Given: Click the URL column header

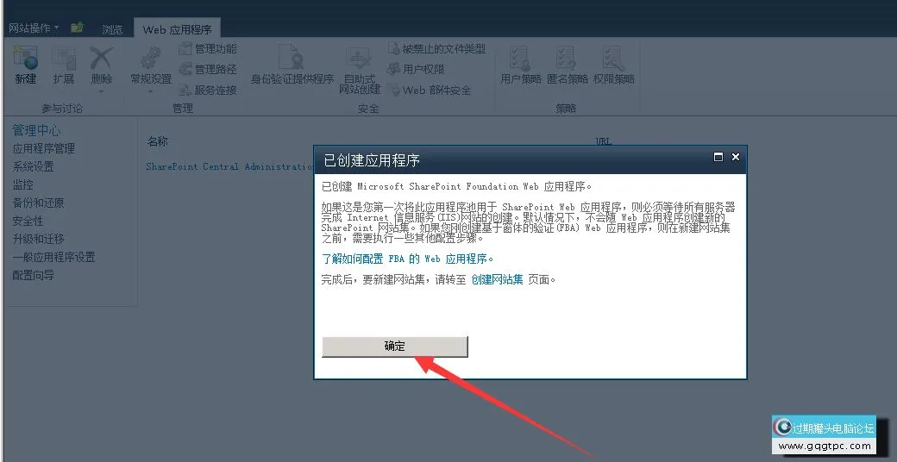Looking at the screenshot, I should (604, 141).
